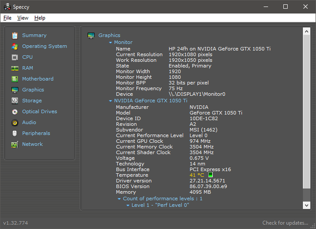Collapse Level 1 - "Perf Level 0" node

click(128, 206)
